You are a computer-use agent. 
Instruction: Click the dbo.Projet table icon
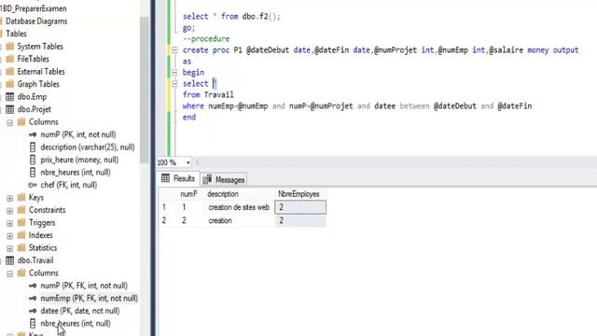pyautogui.click(x=10, y=109)
